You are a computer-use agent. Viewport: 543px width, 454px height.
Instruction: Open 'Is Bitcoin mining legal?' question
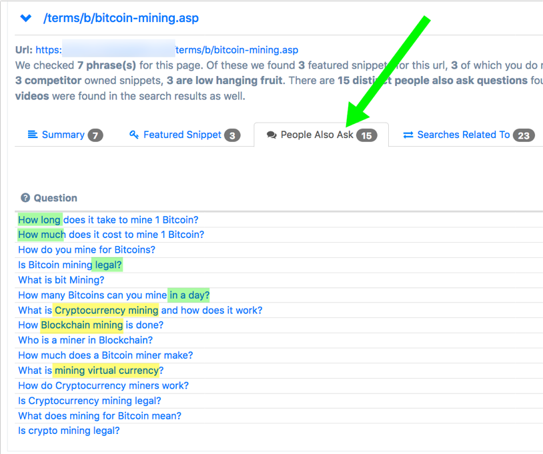click(x=70, y=265)
